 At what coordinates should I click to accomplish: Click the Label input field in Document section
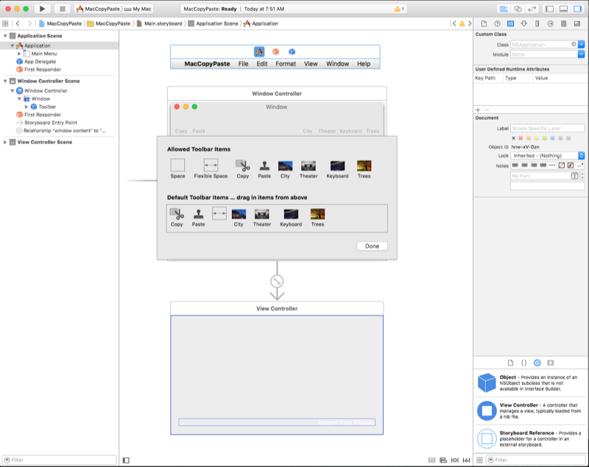click(x=549, y=128)
